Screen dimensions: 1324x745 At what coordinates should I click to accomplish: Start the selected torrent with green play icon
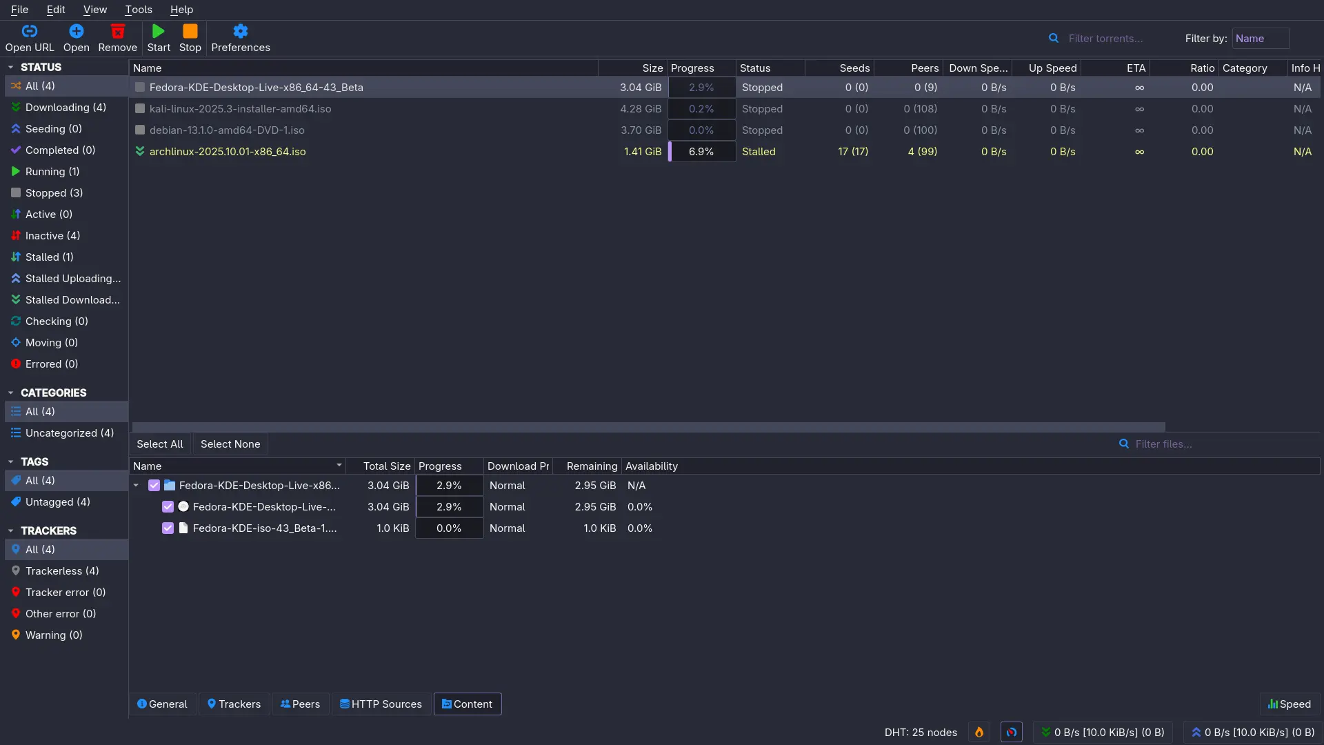click(x=159, y=31)
